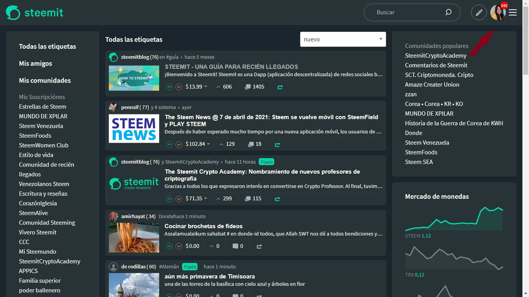
Task: Click the amirhayat author avatar
Action: [x=113, y=216]
